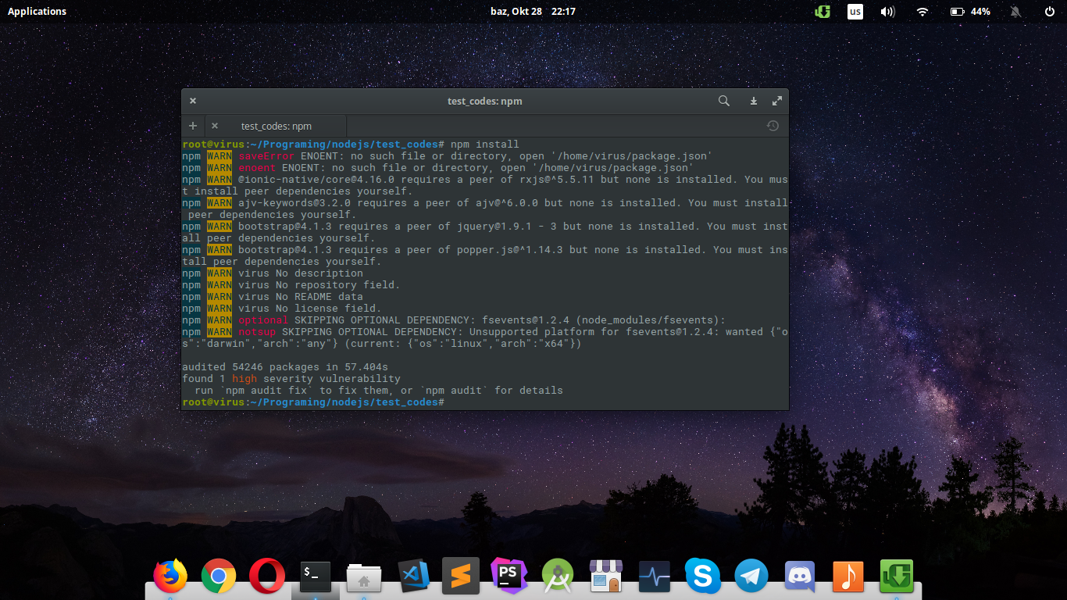Click the download arrow icon in terminal header
The width and height of the screenshot is (1067, 600).
click(x=754, y=101)
